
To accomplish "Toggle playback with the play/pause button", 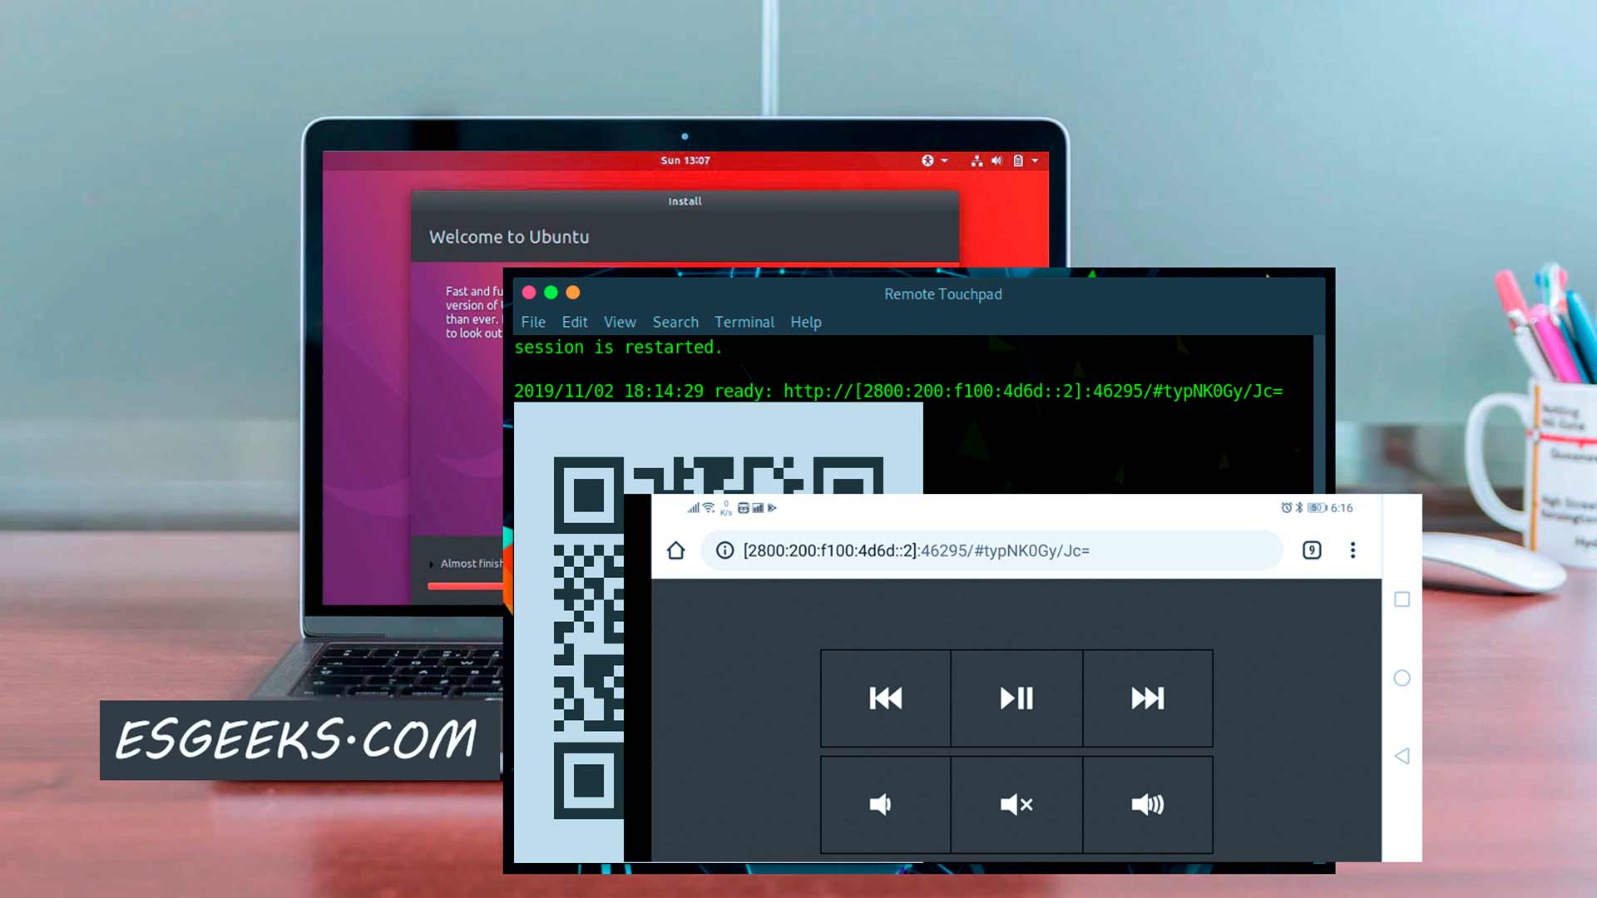I will 1016,698.
